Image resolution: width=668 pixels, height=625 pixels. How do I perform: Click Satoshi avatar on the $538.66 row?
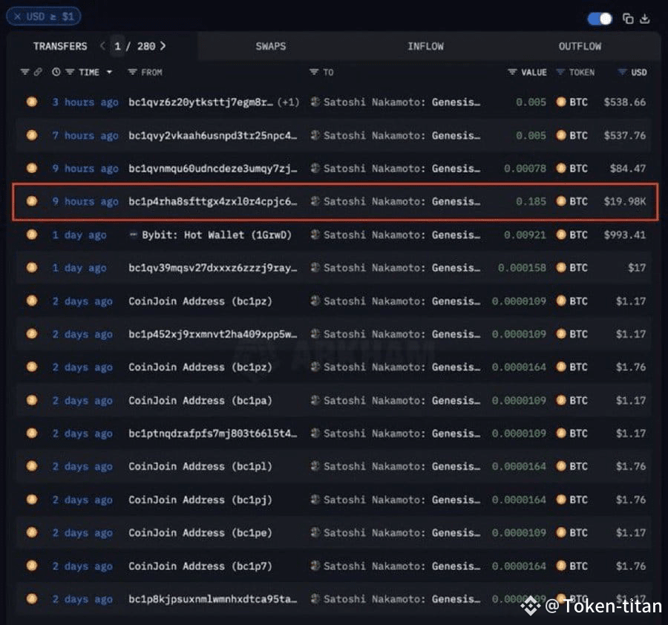[315, 102]
